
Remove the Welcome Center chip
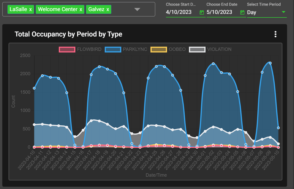click(81, 10)
